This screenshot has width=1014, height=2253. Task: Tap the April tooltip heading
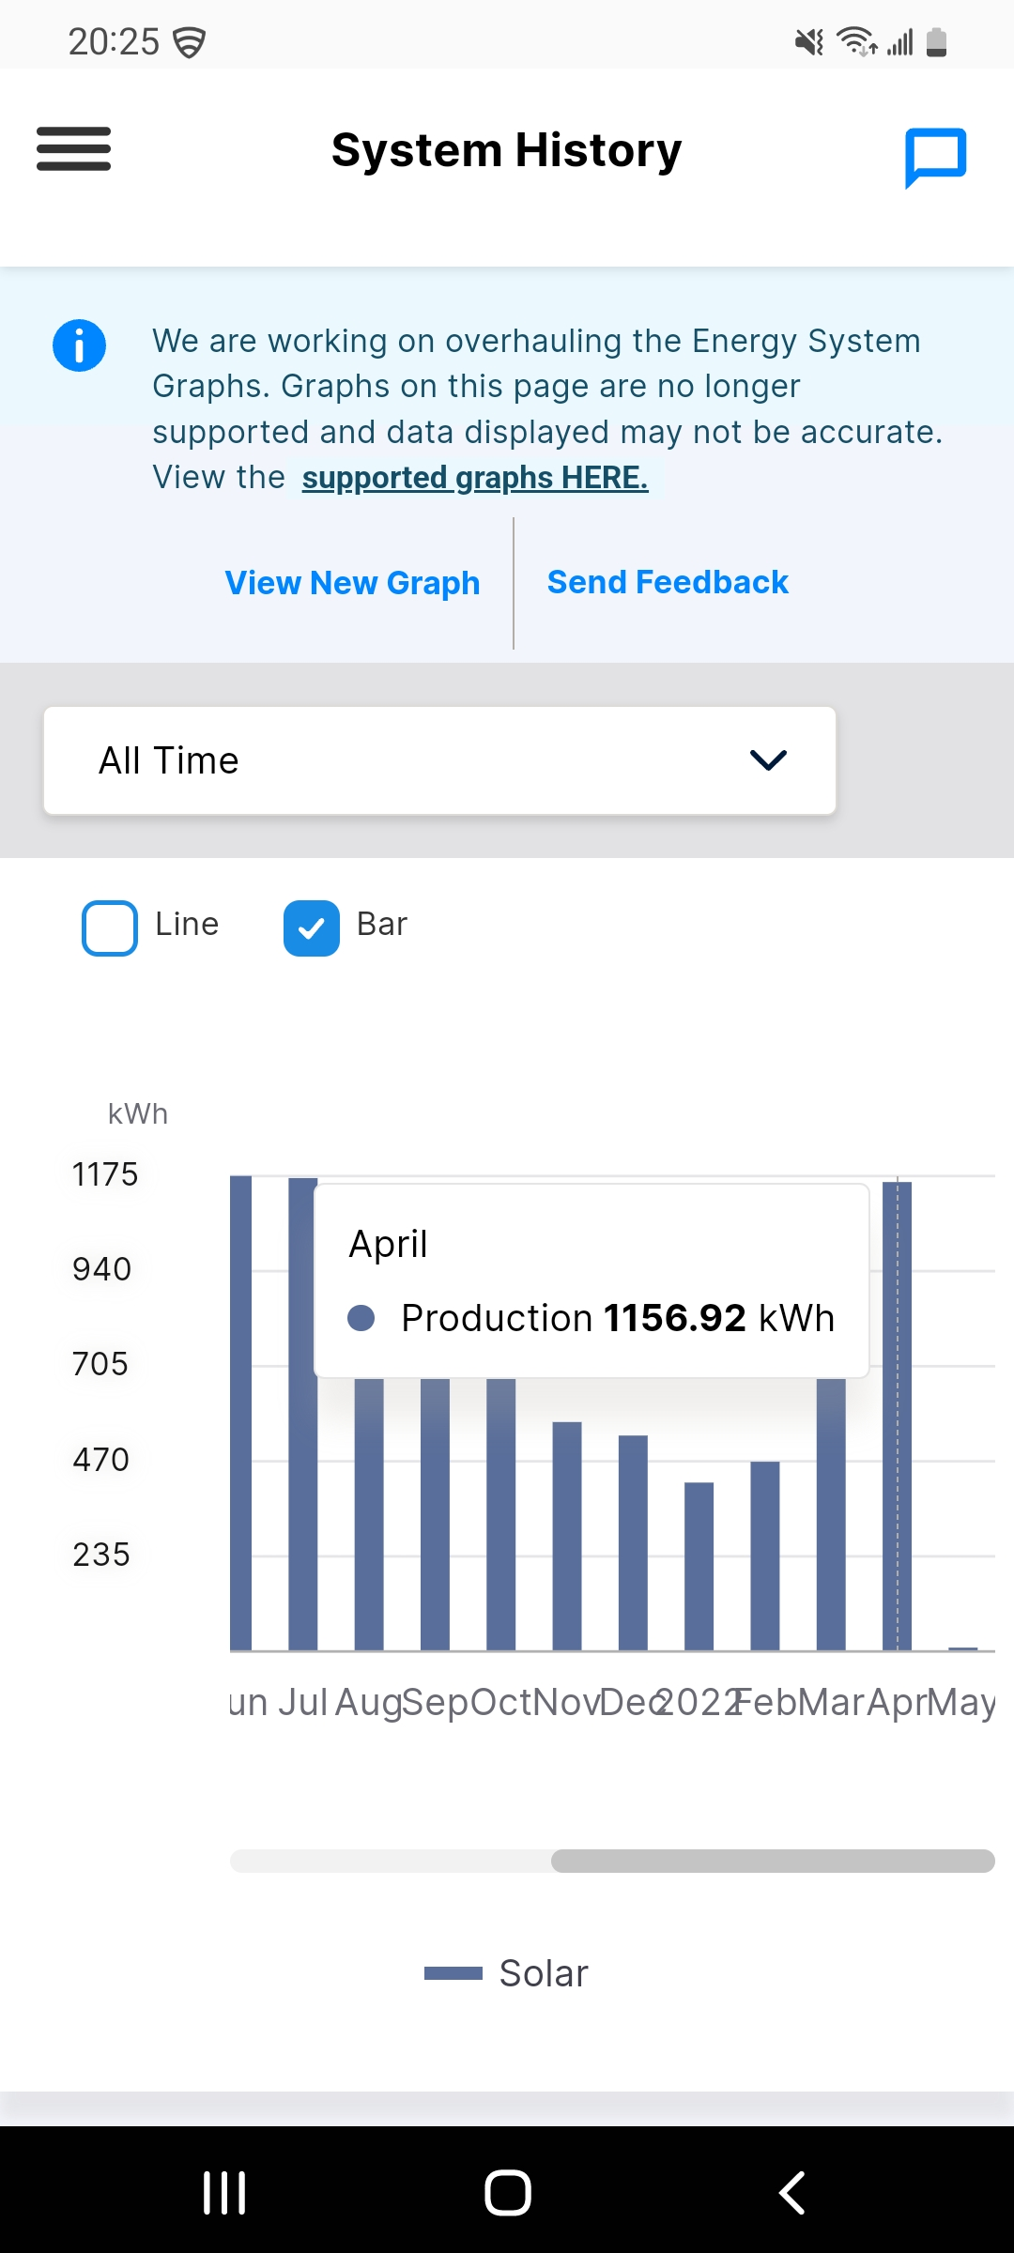[388, 1245]
